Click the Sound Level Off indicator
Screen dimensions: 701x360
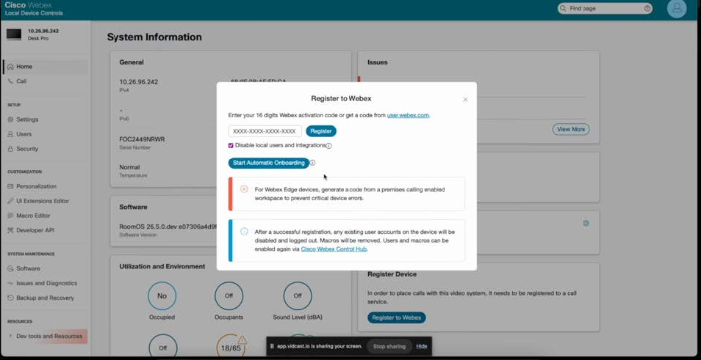(x=298, y=295)
